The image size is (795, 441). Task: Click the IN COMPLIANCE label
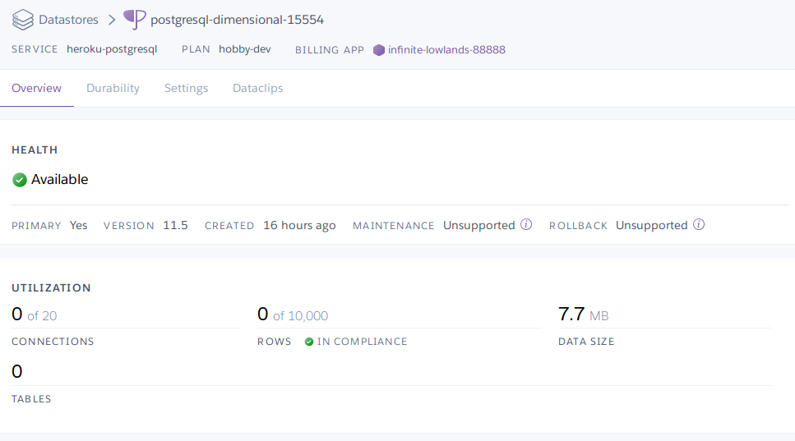pos(362,342)
